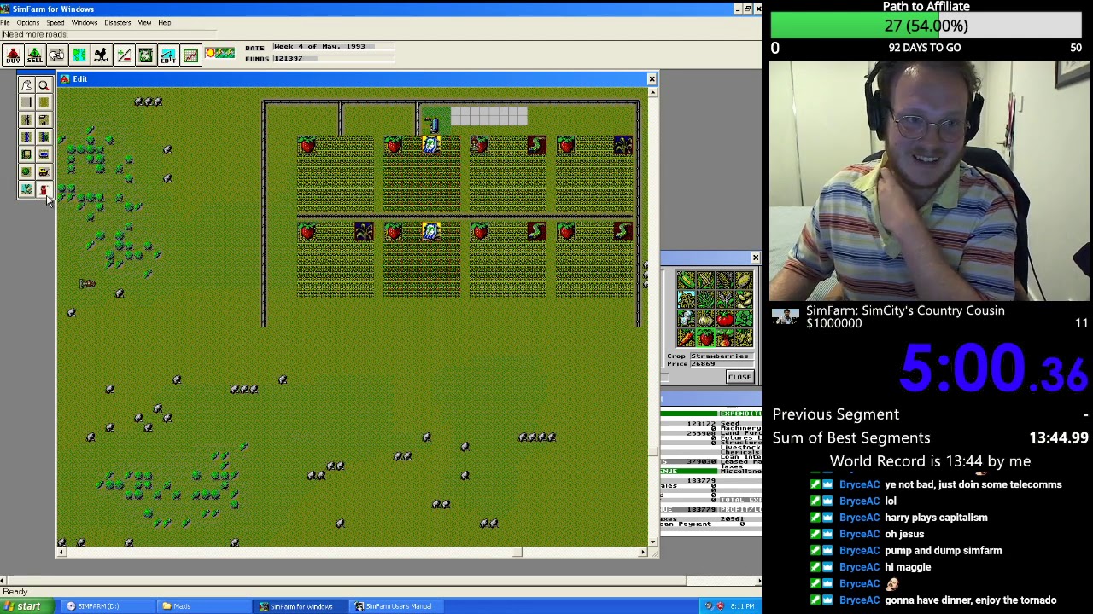This screenshot has height=614, width=1093.
Task: Select the green tree planting tool
Action: pos(26,171)
